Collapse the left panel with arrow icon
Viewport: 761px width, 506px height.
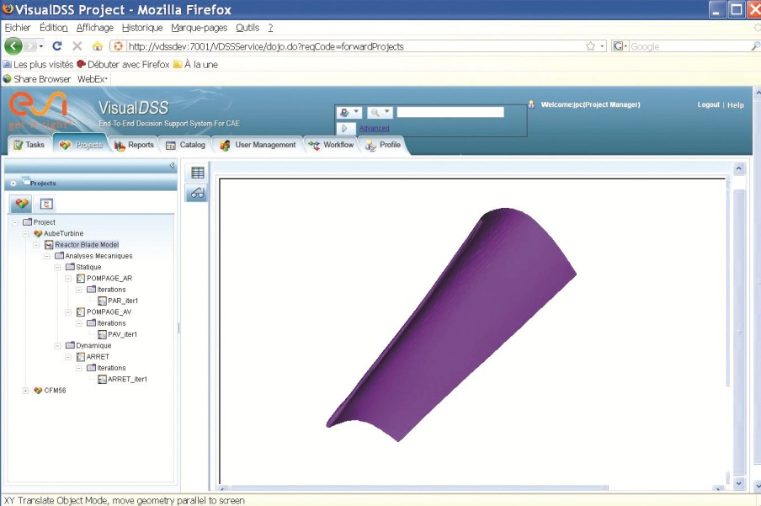172,166
